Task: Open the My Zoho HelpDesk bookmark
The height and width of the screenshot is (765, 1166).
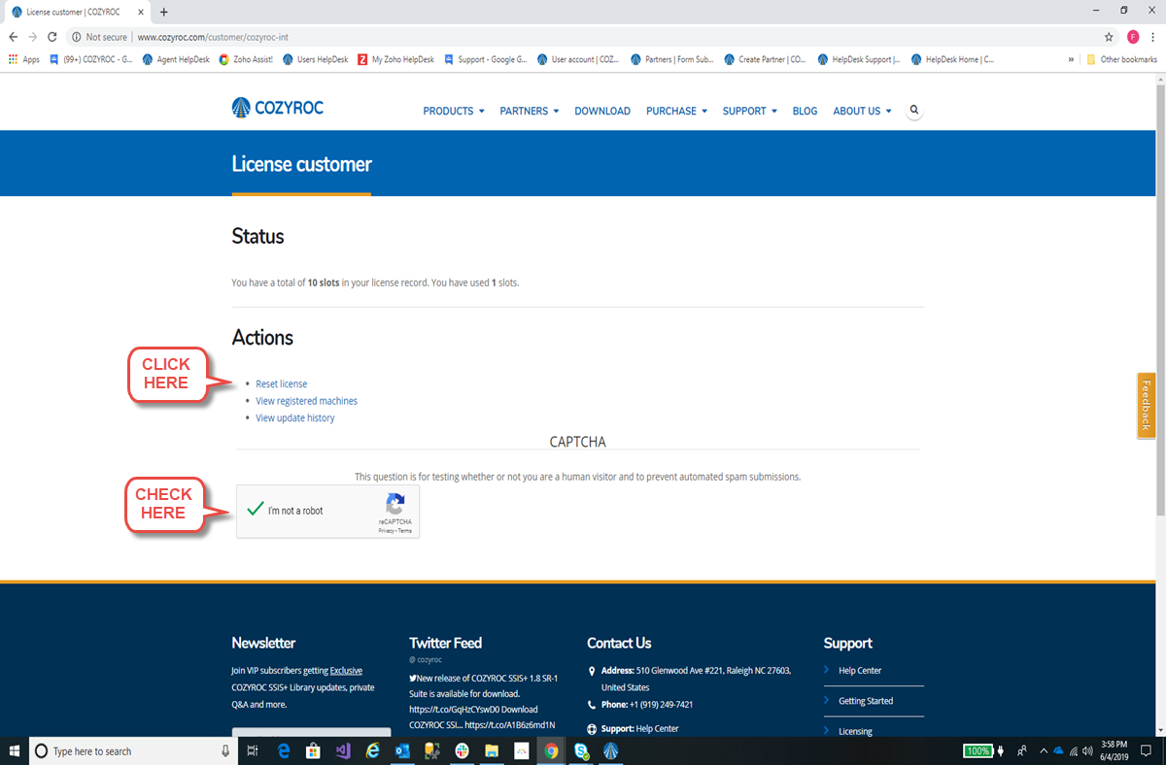Action: [397, 59]
